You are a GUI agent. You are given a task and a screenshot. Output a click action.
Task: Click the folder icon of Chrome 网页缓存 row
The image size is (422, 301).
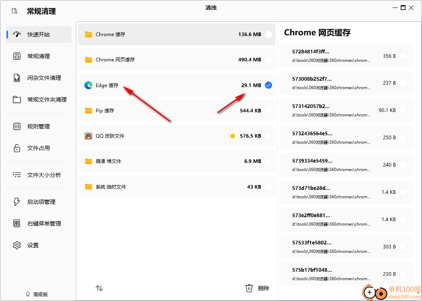click(88, 60)
